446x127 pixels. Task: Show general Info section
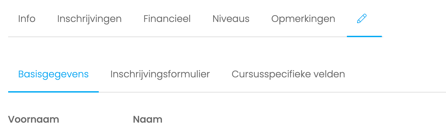[x=27, y=19]
